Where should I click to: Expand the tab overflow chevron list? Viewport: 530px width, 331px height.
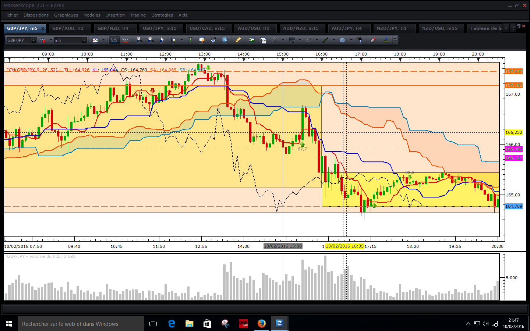tap(506, 28)
